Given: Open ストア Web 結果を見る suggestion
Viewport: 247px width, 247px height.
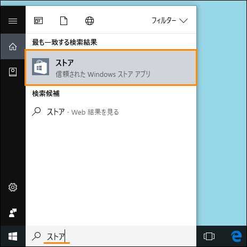Looking at the screenshot, I should pos(111,112).
